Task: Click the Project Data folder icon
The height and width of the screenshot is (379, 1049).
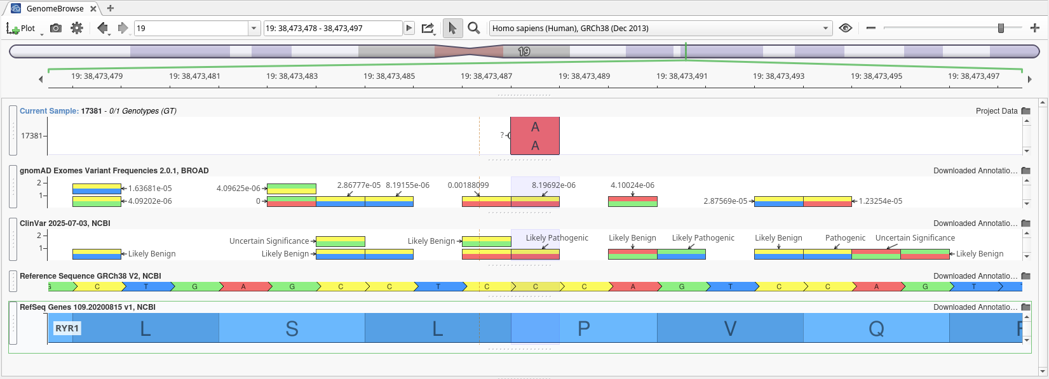Action: point(1025,110)
